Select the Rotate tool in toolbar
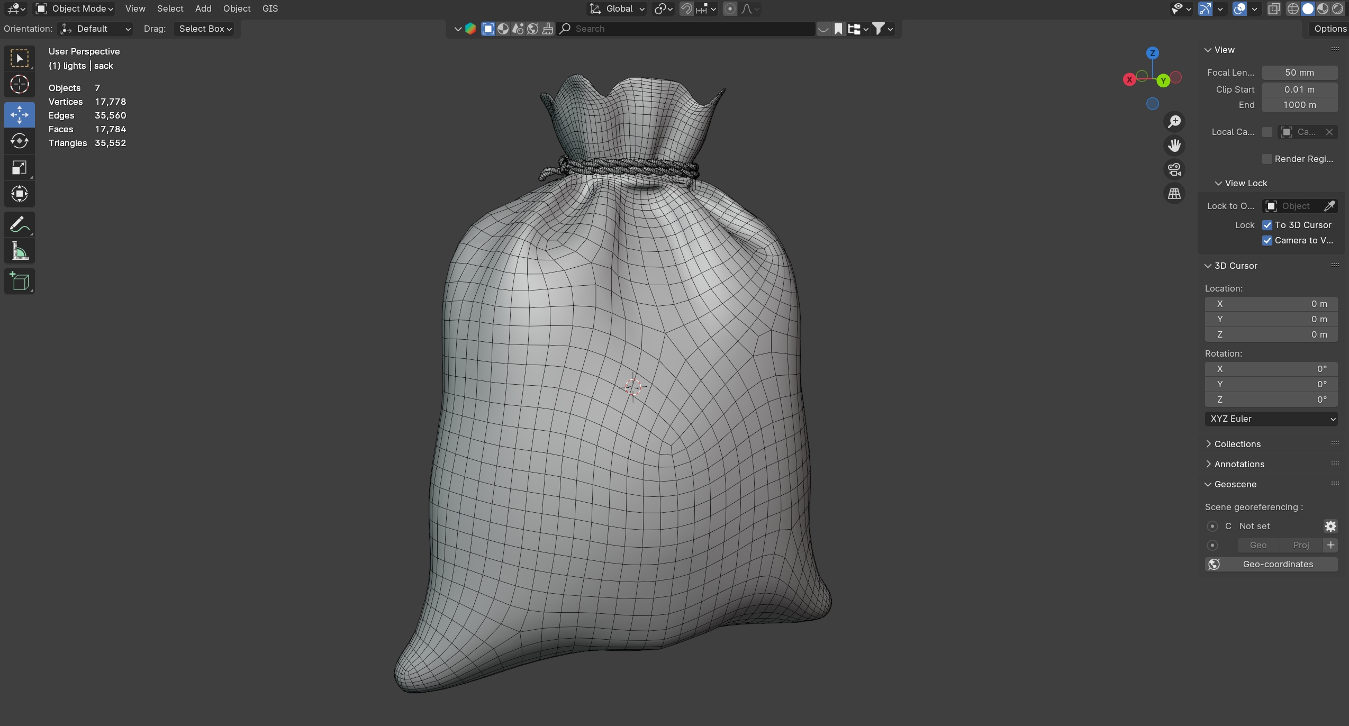 [x=20, y=141]
